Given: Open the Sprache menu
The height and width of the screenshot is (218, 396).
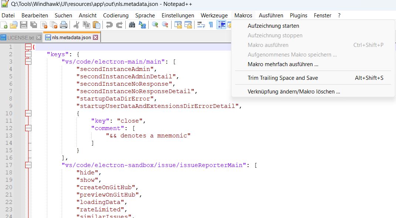Looking at the screenshot, I should click(145, 16).
